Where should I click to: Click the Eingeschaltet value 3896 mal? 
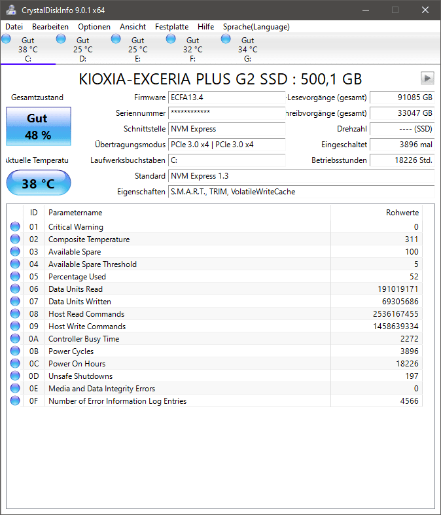pos(402,145)
